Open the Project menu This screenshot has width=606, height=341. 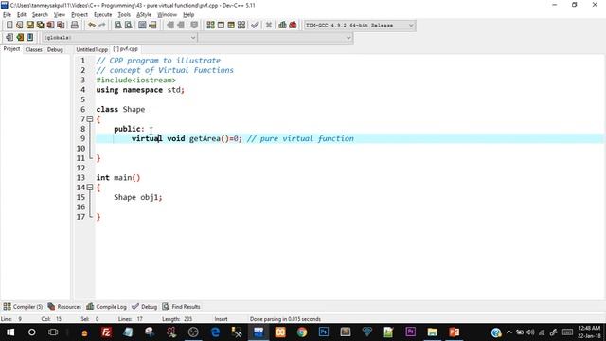80,15
